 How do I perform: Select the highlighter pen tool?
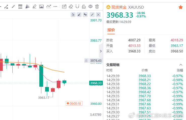34,7
